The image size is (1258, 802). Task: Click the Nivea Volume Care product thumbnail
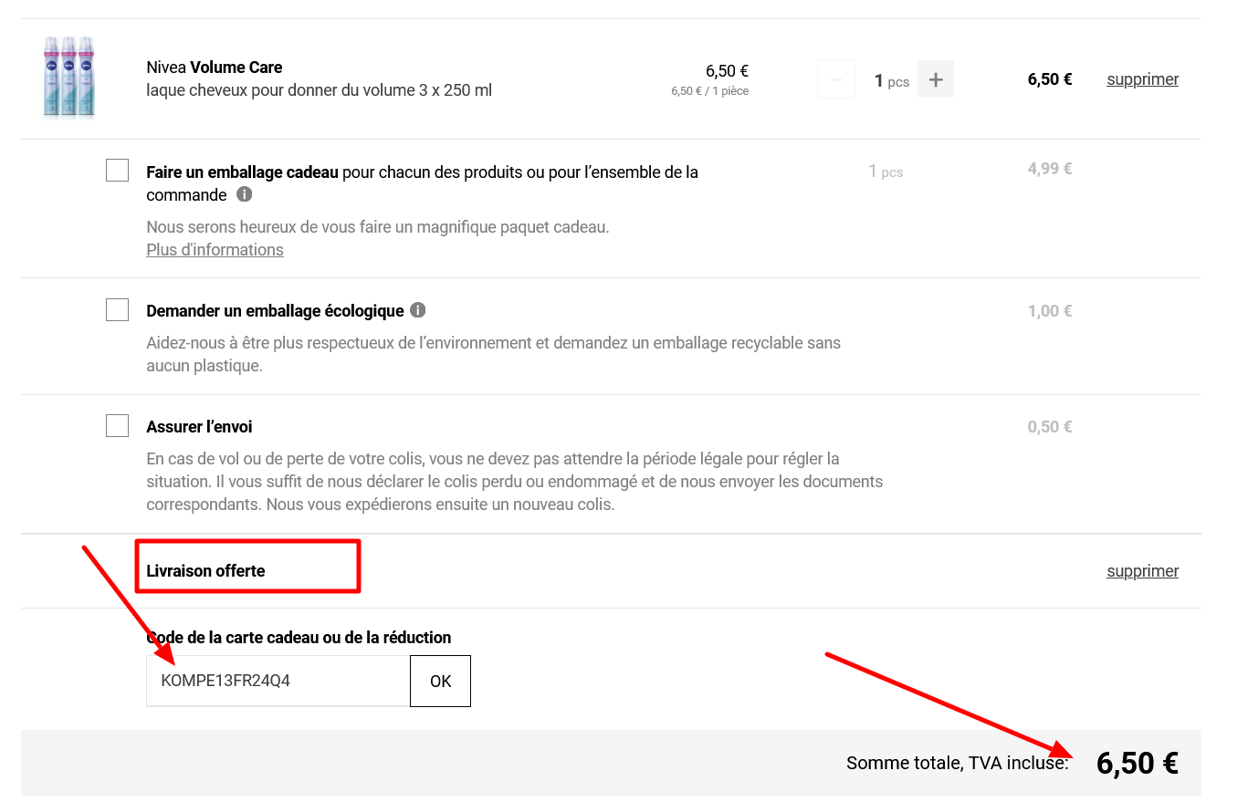click(69, 78)
